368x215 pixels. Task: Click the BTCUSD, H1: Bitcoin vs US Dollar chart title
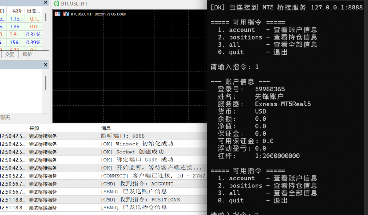click(98, 14)
